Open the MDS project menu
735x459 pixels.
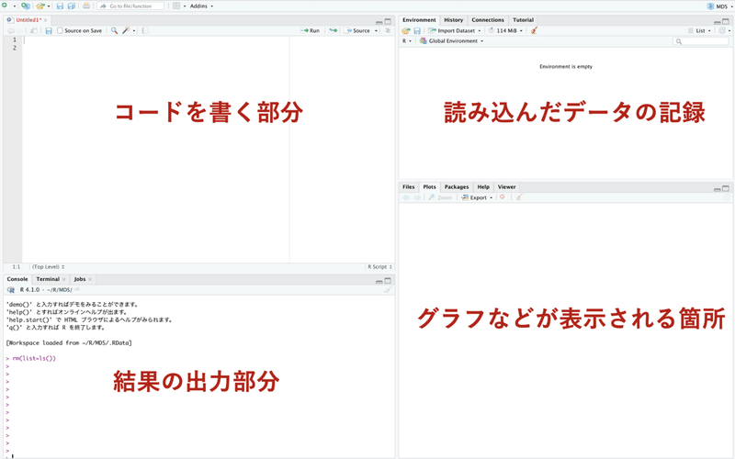[720, 6]
